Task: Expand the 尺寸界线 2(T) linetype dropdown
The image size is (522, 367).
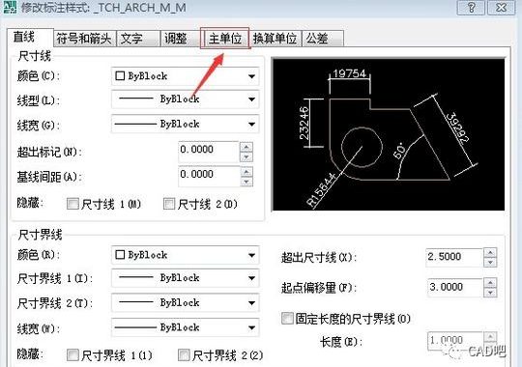Action: pyautogui.click(x=185, y=303)
